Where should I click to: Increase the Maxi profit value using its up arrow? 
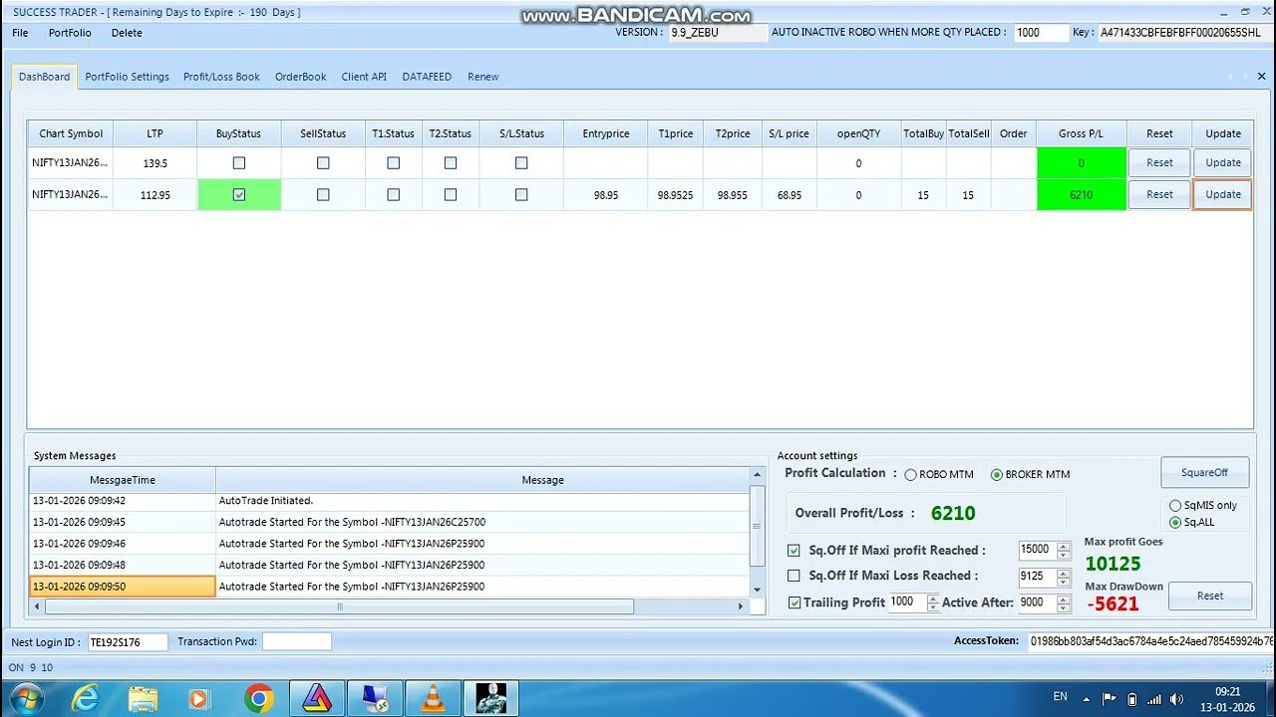pyautogui.click(x=1061, y=544)
